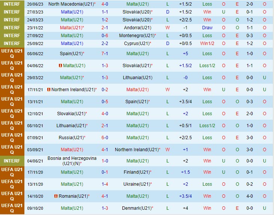The width and height of the screenshot is (274, 215).
Task: Click the 2-2 score versus Cyprus
Action: pyautogui.click(x=105, y=44)
